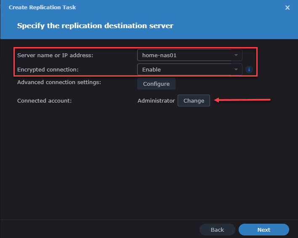Expand the server name dropdown arrow
The image size is (298, 238).
[x=236, y=56]
